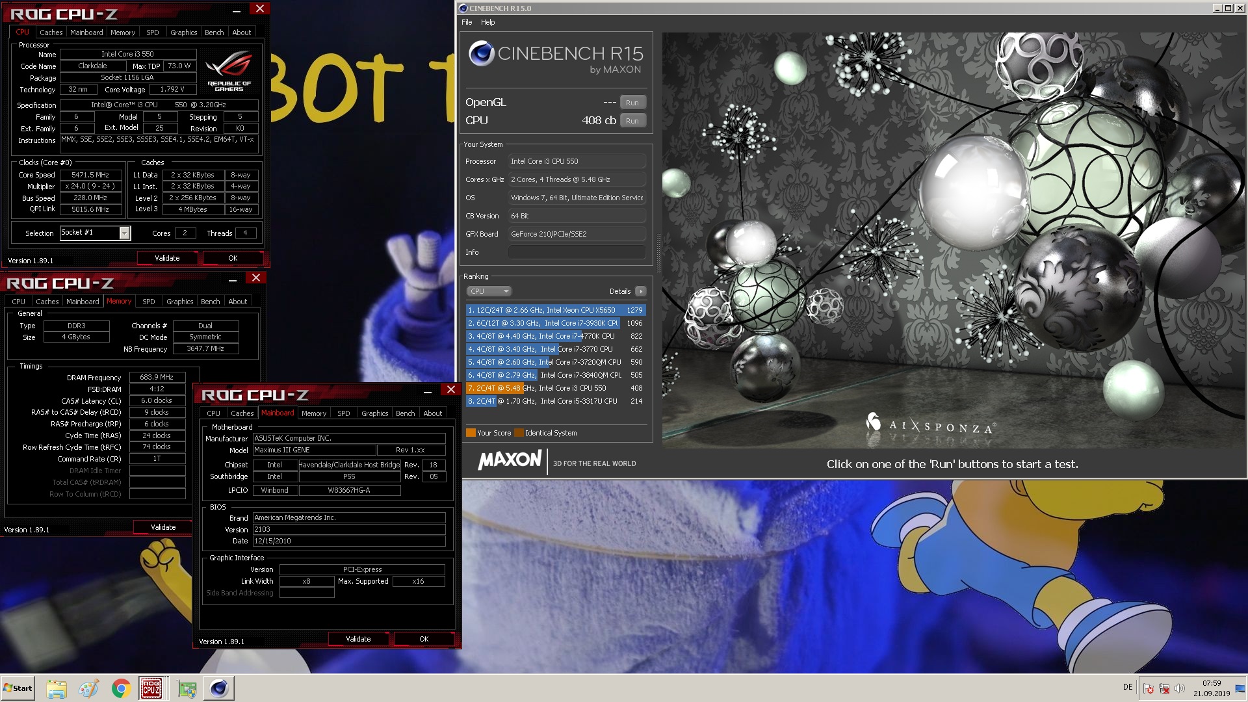Launch Paint from the taskbar

coord(88,688)
